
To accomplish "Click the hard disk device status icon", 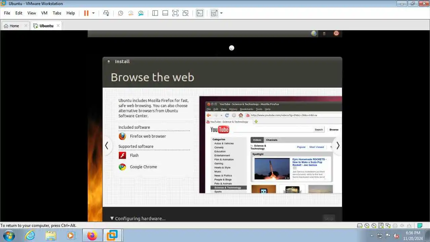I will 360,226.
